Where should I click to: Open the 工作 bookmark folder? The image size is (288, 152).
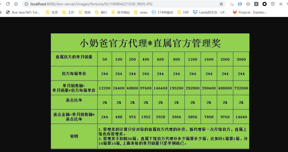[x=68, y=12]
